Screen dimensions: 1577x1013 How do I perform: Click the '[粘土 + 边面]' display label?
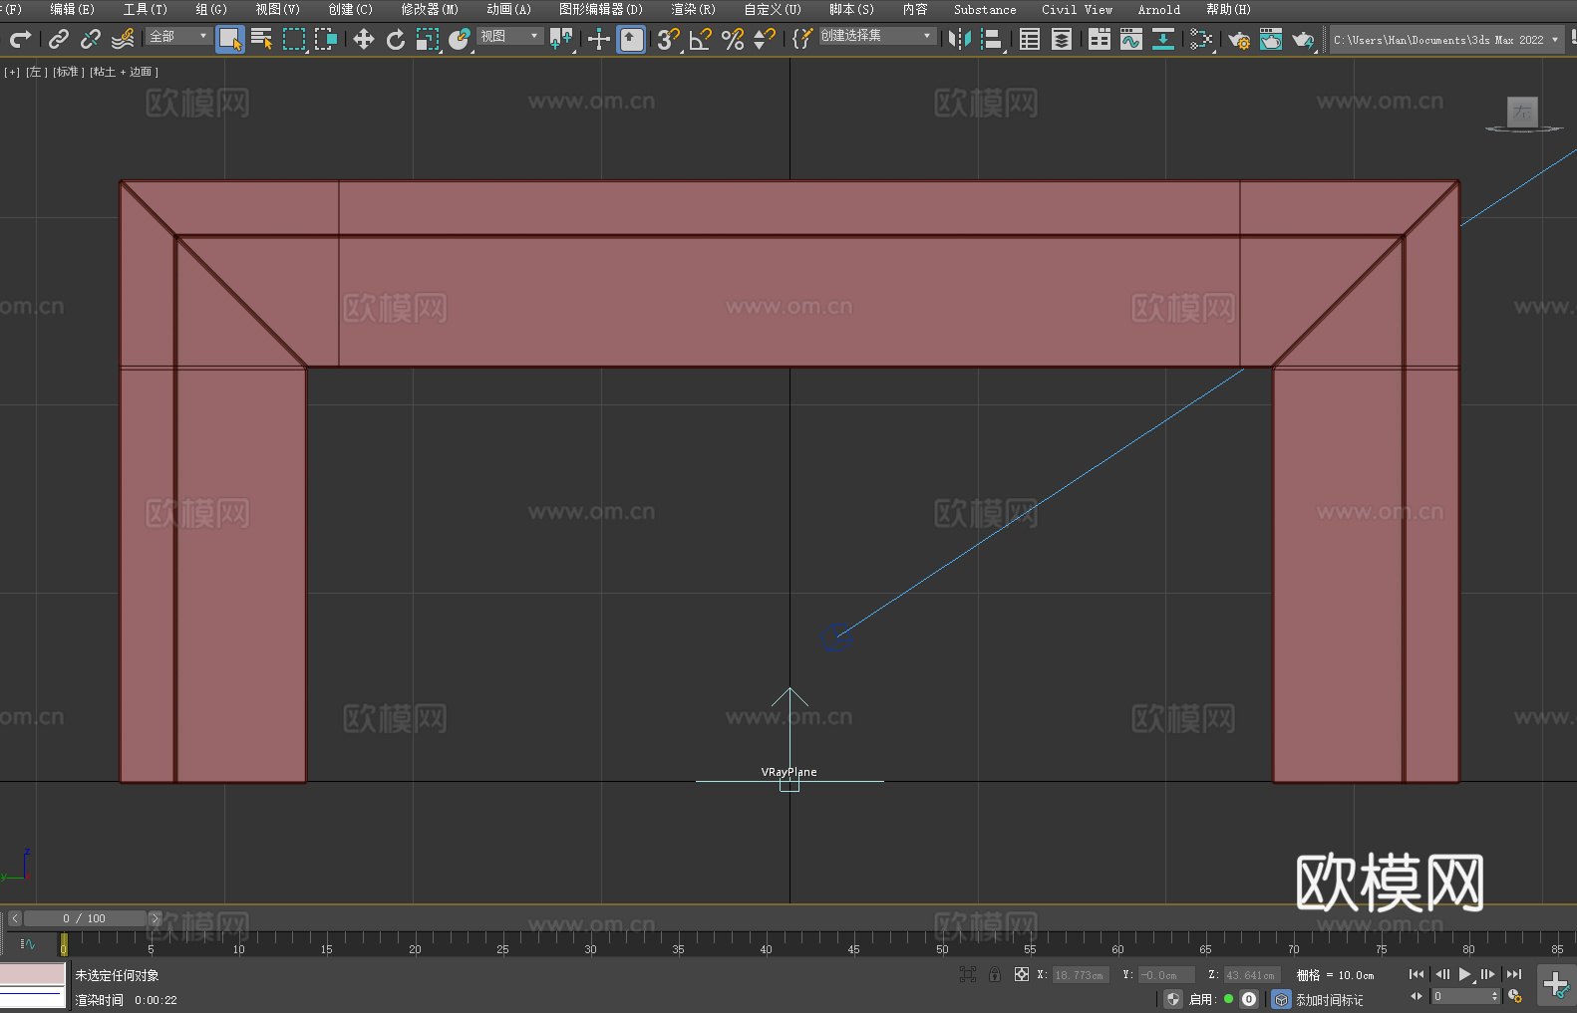coord(124,72)
